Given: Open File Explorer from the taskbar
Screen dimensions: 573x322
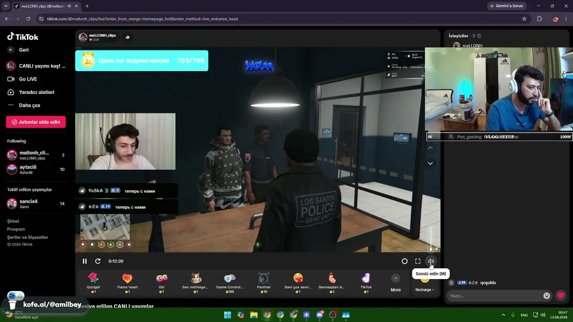Looking at the screenshot, I should tap(254, 315).
